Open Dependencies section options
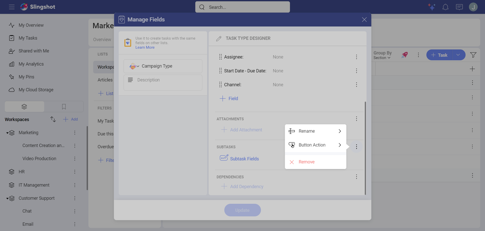 click(356, 177)
